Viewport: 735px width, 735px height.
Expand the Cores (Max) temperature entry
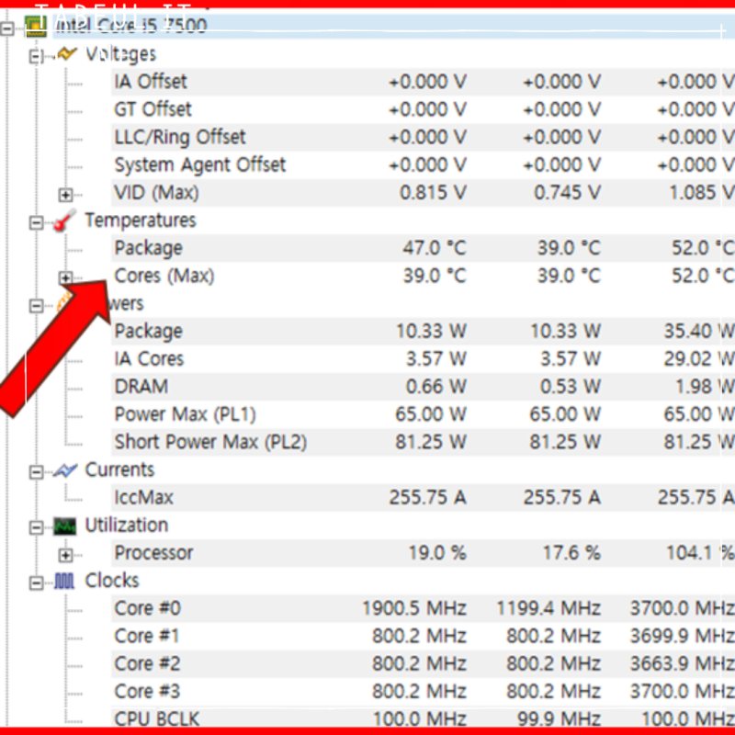coord(65,277)
